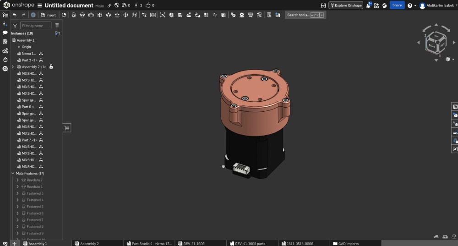Select the Pin slot mate tool
This screenshot has height=246, width=458.
point(117,15)
